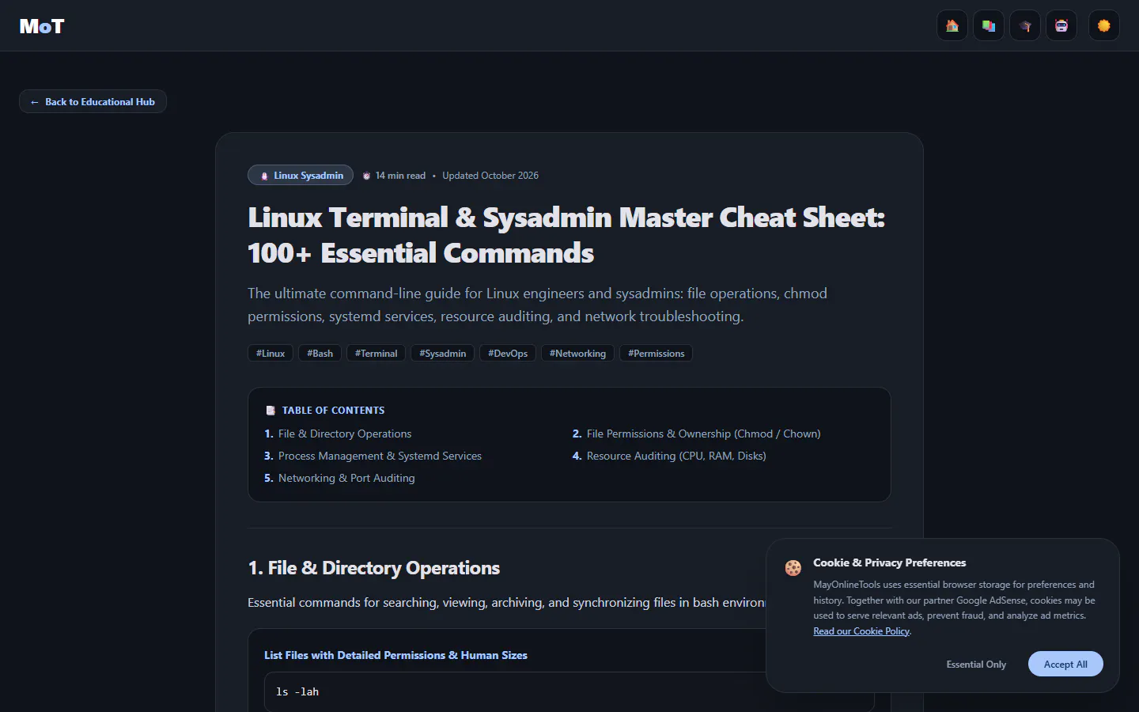The width and height of the screenshot is (1139, 712).
Task: Select the #Sysadmin tag
Action: [442, 354]
